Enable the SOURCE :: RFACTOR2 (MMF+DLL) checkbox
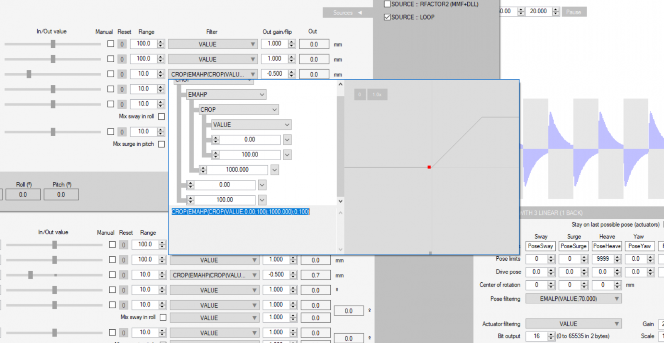The height and width of the screenshot is (343, 664). [387, 4]
